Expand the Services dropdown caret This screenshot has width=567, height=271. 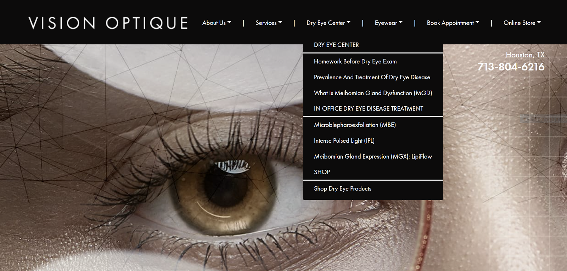point(280,22)
